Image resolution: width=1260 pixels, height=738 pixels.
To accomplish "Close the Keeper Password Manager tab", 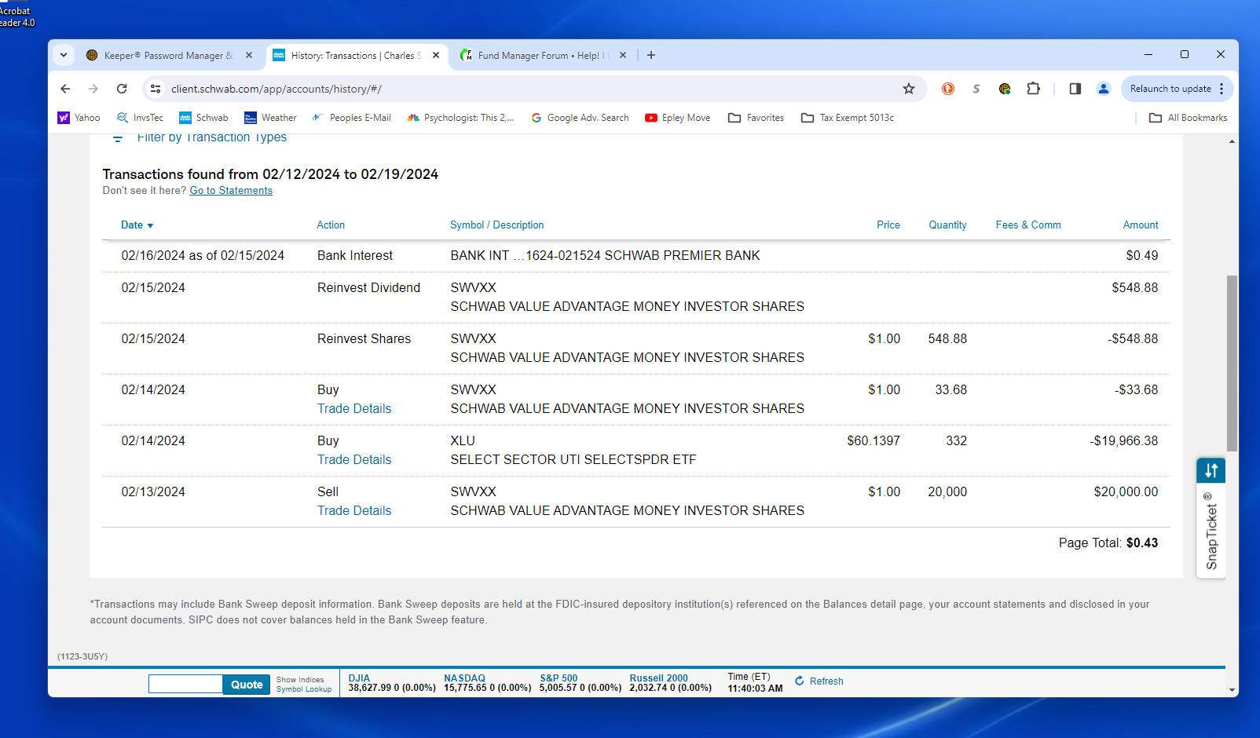I will click(249, 55).
